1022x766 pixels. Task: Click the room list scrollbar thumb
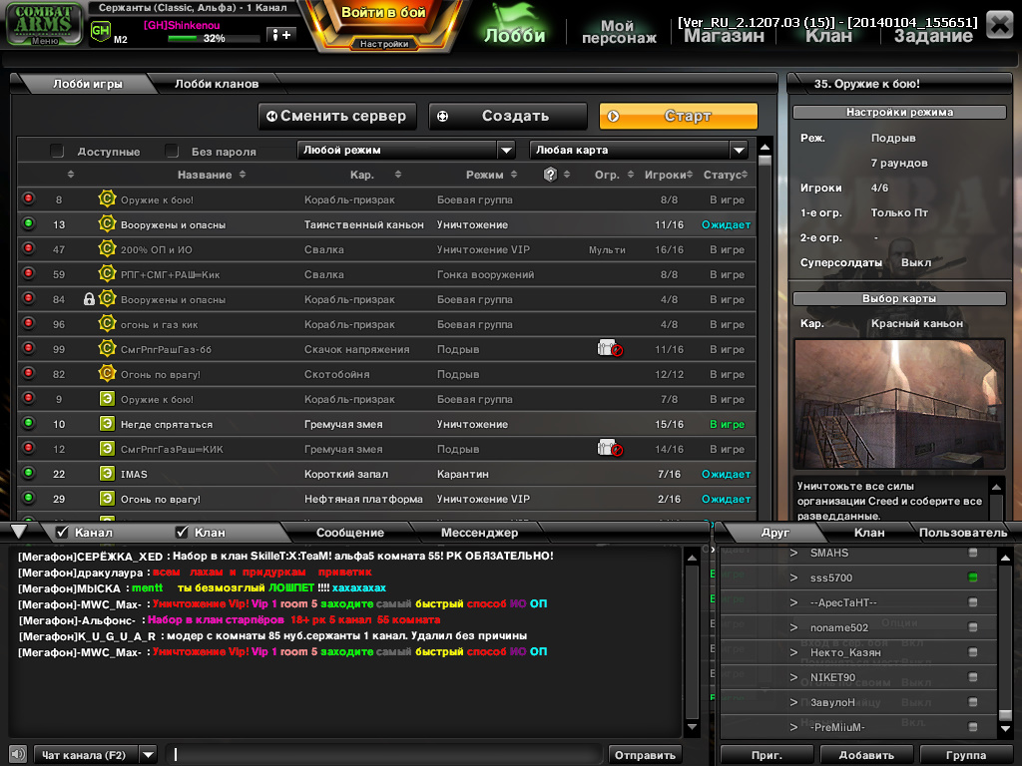coord(766,160)
